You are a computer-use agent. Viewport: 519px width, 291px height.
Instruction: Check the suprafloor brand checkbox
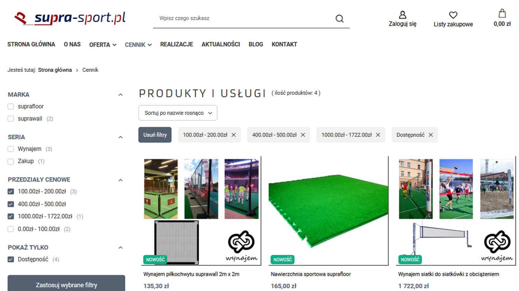coord(11,106)
